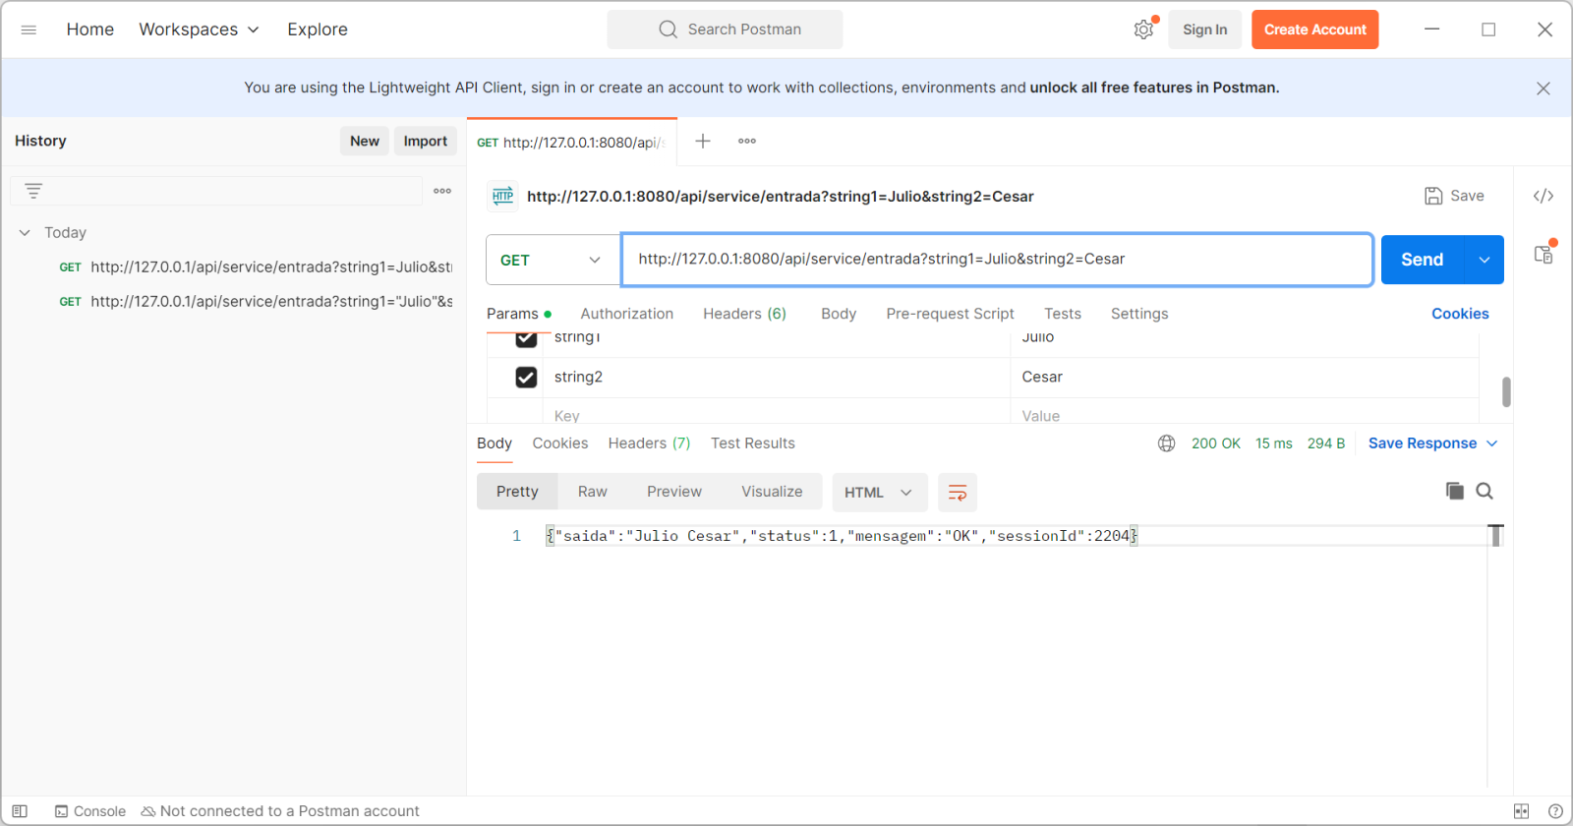Screen dimensions: 1573x826
Task: Toggle word wrap for response
Action: 957,493
